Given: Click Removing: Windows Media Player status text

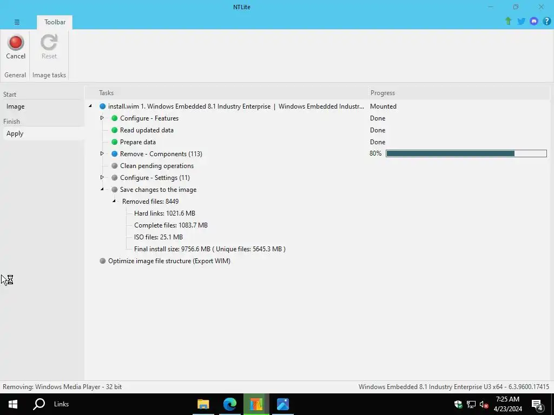Looking at the screenshot, I should click(x=62, y=387).
